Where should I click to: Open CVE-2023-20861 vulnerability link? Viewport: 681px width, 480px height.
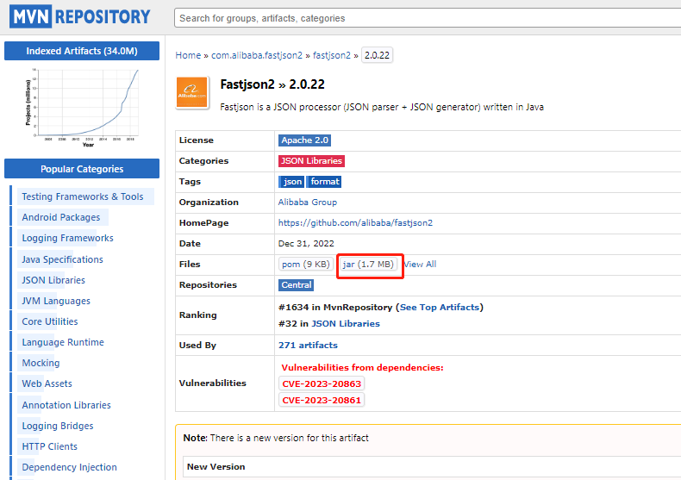(322, 400)
